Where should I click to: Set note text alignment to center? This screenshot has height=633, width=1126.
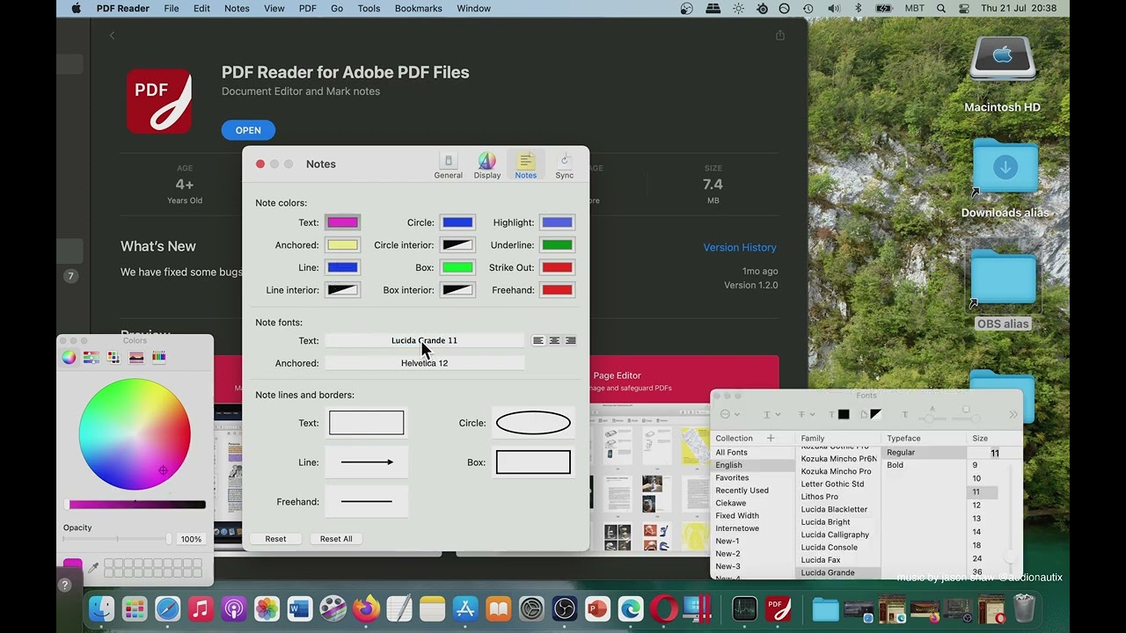(x=554, y=340)
